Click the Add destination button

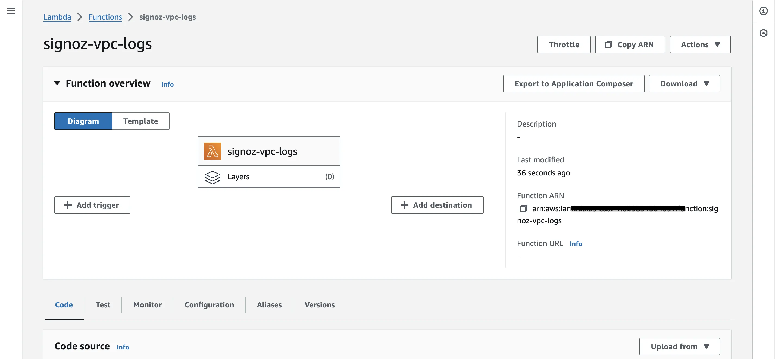coord(437,205)
